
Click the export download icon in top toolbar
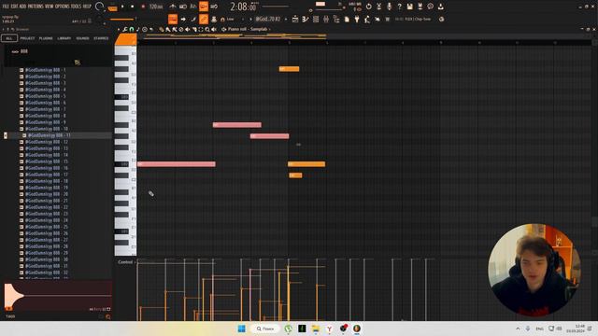(440, 7)
